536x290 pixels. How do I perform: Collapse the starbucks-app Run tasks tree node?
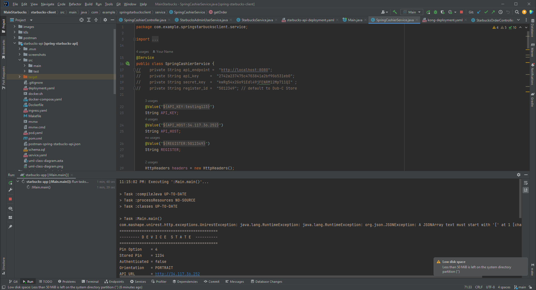(18, 181)
